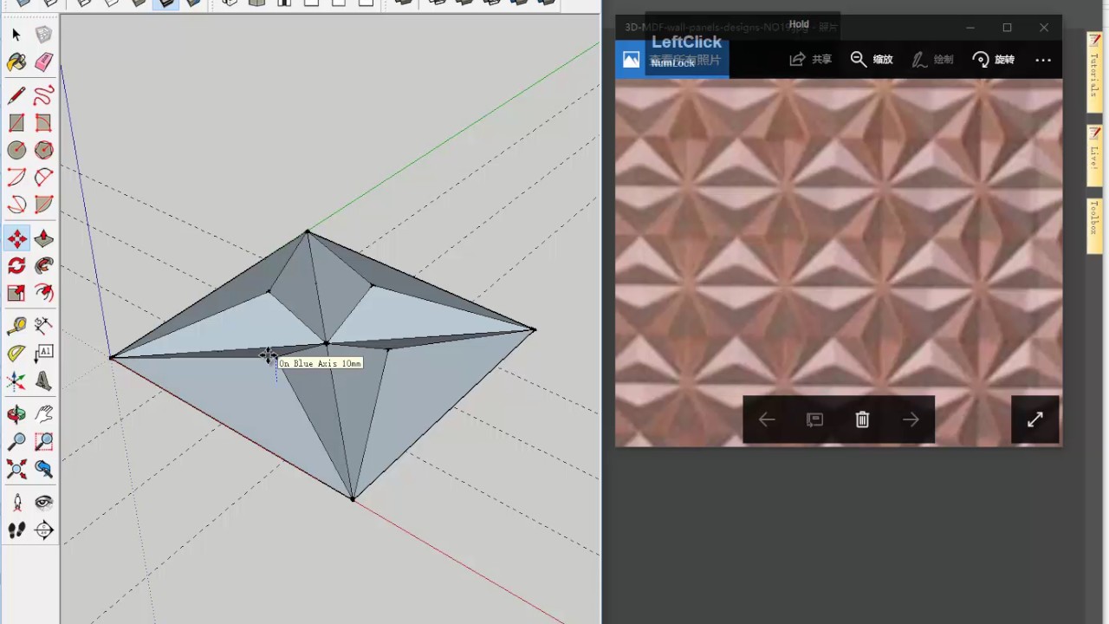Image resolution: width=1109 pixels, height=624 pixels.
Task: Select the Freehand squiggle tool
Action: point(44,95)
